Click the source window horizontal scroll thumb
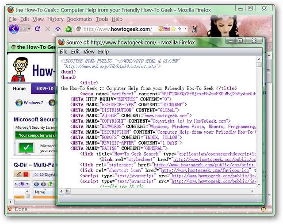 (x=68, y=191)
